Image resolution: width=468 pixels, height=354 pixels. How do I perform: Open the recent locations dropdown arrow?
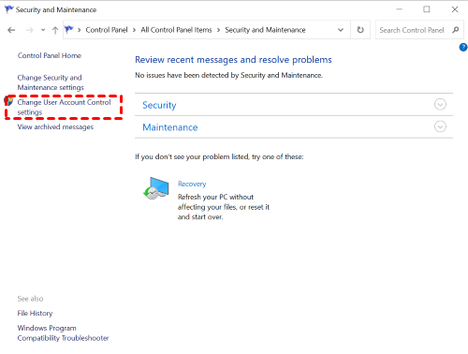click(x=43, y=30)
